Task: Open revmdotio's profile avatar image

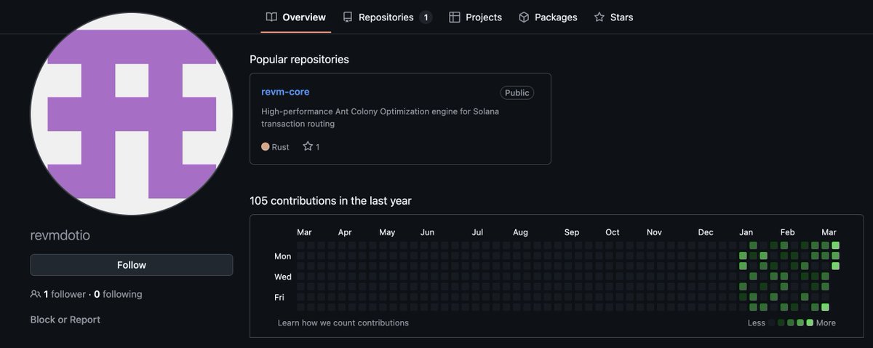Action: coord(132,114)
